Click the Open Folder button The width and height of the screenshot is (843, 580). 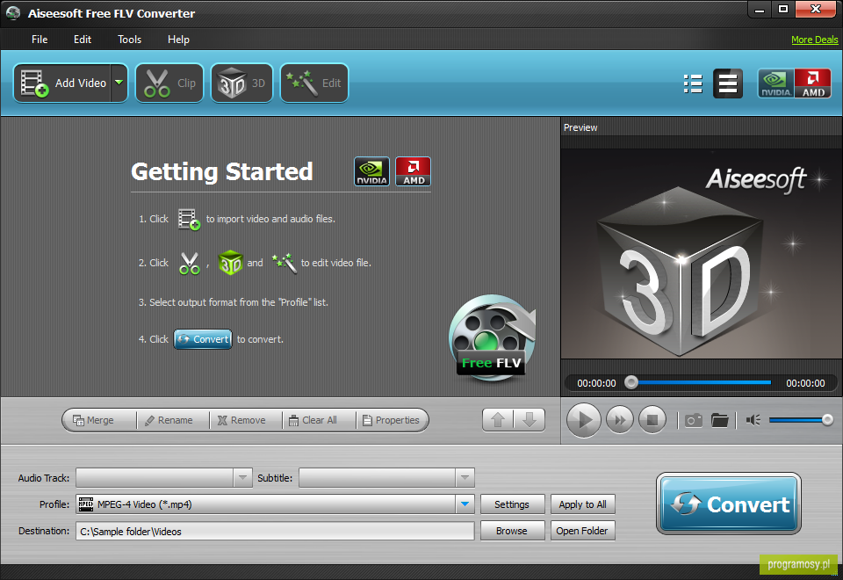pyautogui.click(x=583, y=531)
